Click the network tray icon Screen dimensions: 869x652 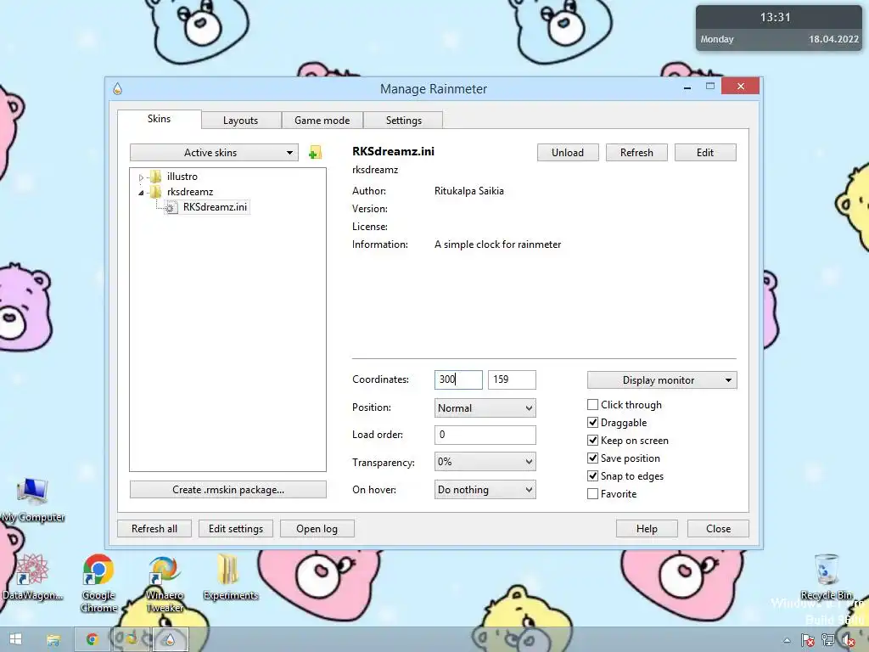click(827, 640)
